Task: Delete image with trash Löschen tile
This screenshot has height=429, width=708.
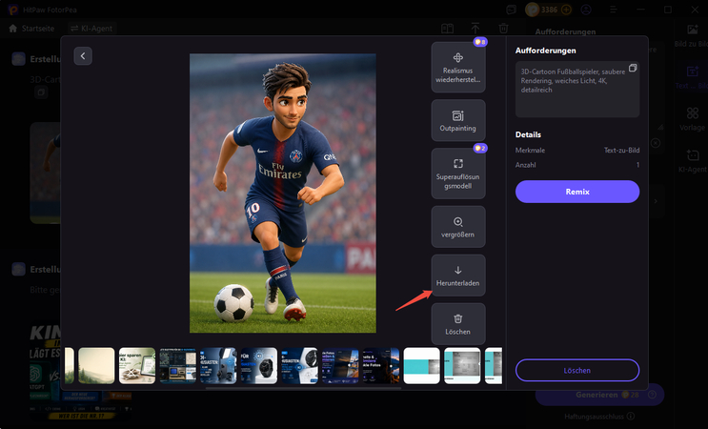Action: (457, 324)
